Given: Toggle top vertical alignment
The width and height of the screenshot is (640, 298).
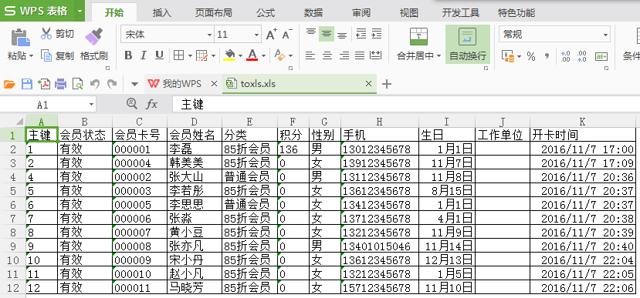Looking at the screenshot, I should (x=311, y=33).
